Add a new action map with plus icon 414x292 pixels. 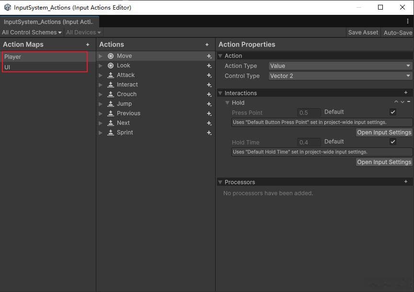pyautogui.click(x=88, y=45)
